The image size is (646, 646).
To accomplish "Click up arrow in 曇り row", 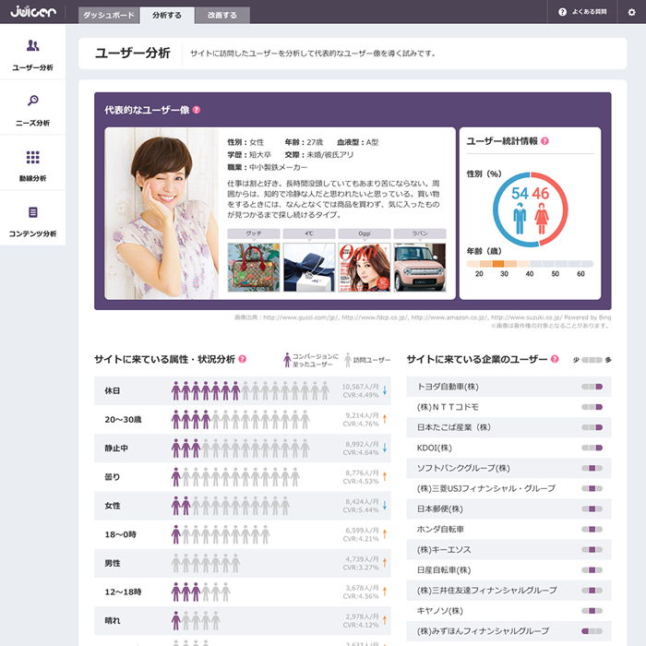I will (385, 477).
